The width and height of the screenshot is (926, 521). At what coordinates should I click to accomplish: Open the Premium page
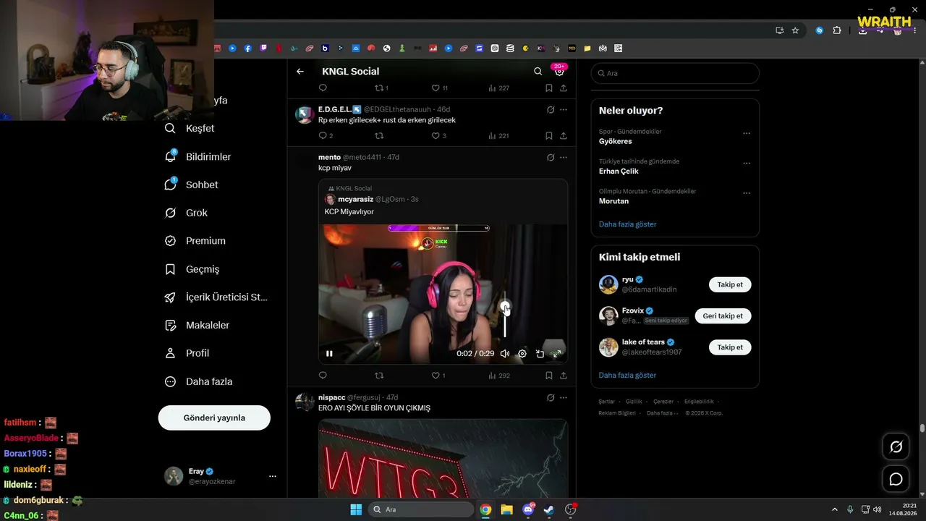click(x=195, y=241)
